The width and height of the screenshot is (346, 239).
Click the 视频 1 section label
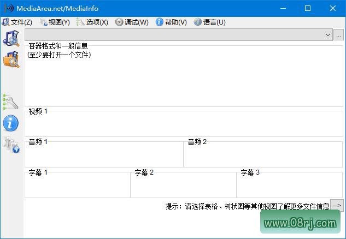(x=38, y=111)
